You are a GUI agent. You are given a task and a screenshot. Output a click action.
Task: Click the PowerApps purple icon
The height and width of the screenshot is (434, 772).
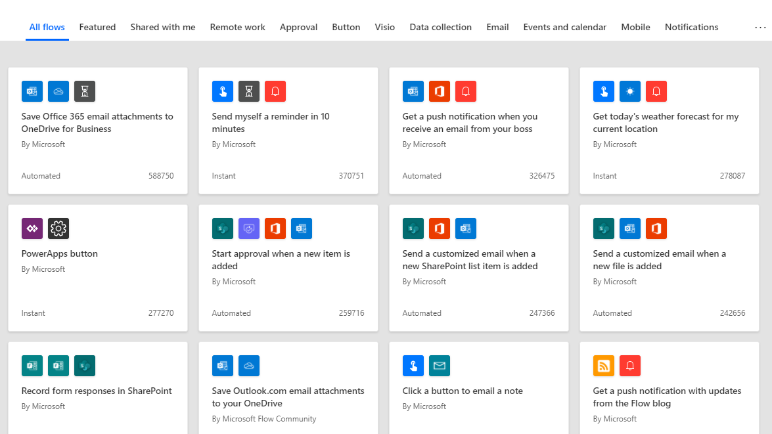coord(32,228)
